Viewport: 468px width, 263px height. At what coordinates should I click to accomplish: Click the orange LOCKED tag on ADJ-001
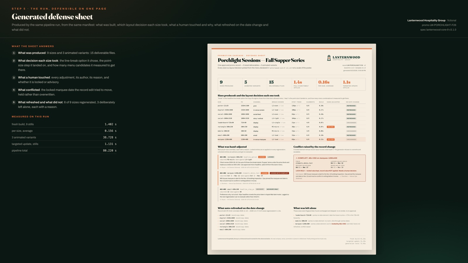262,157
